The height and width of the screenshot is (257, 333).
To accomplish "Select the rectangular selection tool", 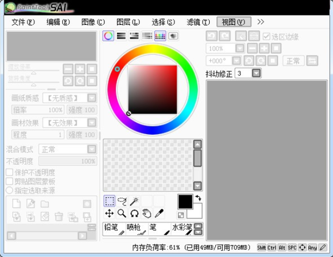I will pyautogui.click(x=109, y=201).
